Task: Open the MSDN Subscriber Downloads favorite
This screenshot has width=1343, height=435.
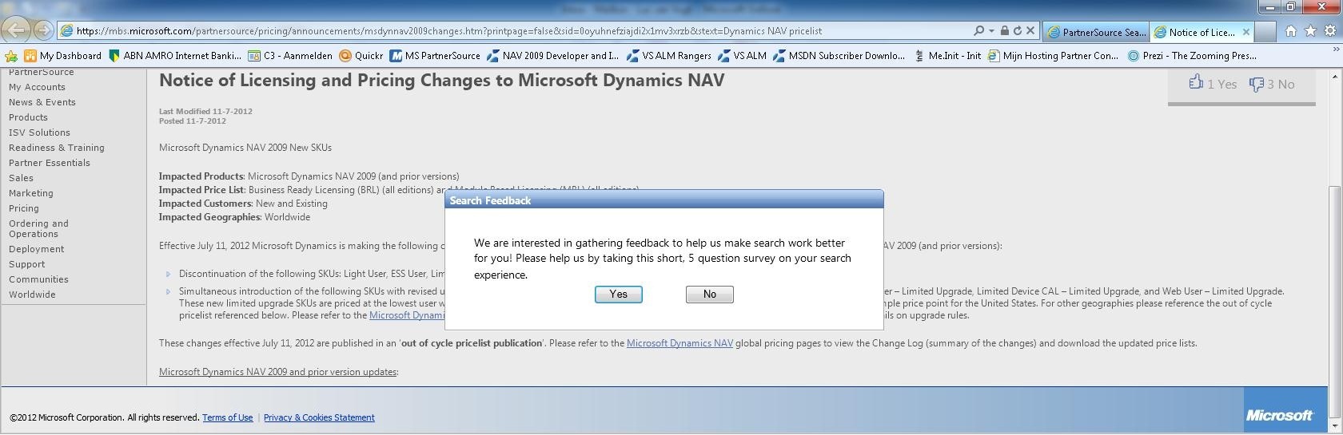Action: coord(839,56)
